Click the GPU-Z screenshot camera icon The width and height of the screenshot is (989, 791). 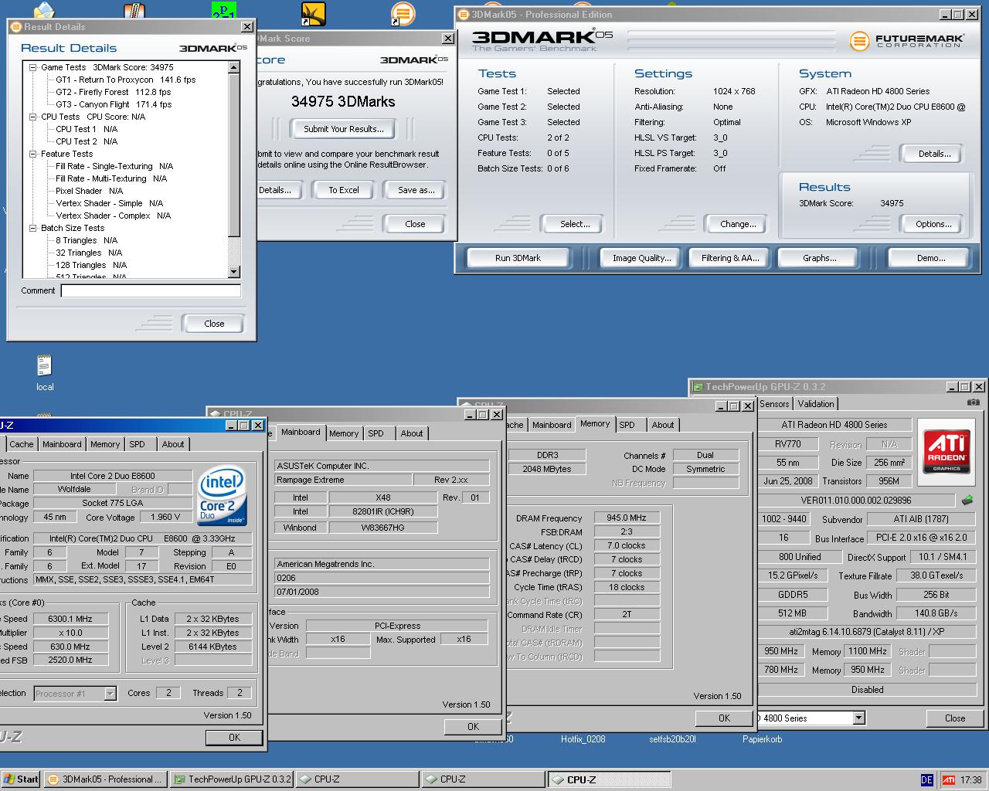pos(973,402)
